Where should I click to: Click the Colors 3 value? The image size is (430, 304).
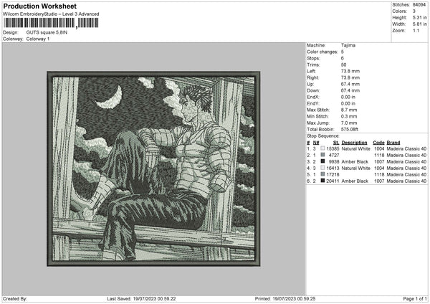point(414,11)
